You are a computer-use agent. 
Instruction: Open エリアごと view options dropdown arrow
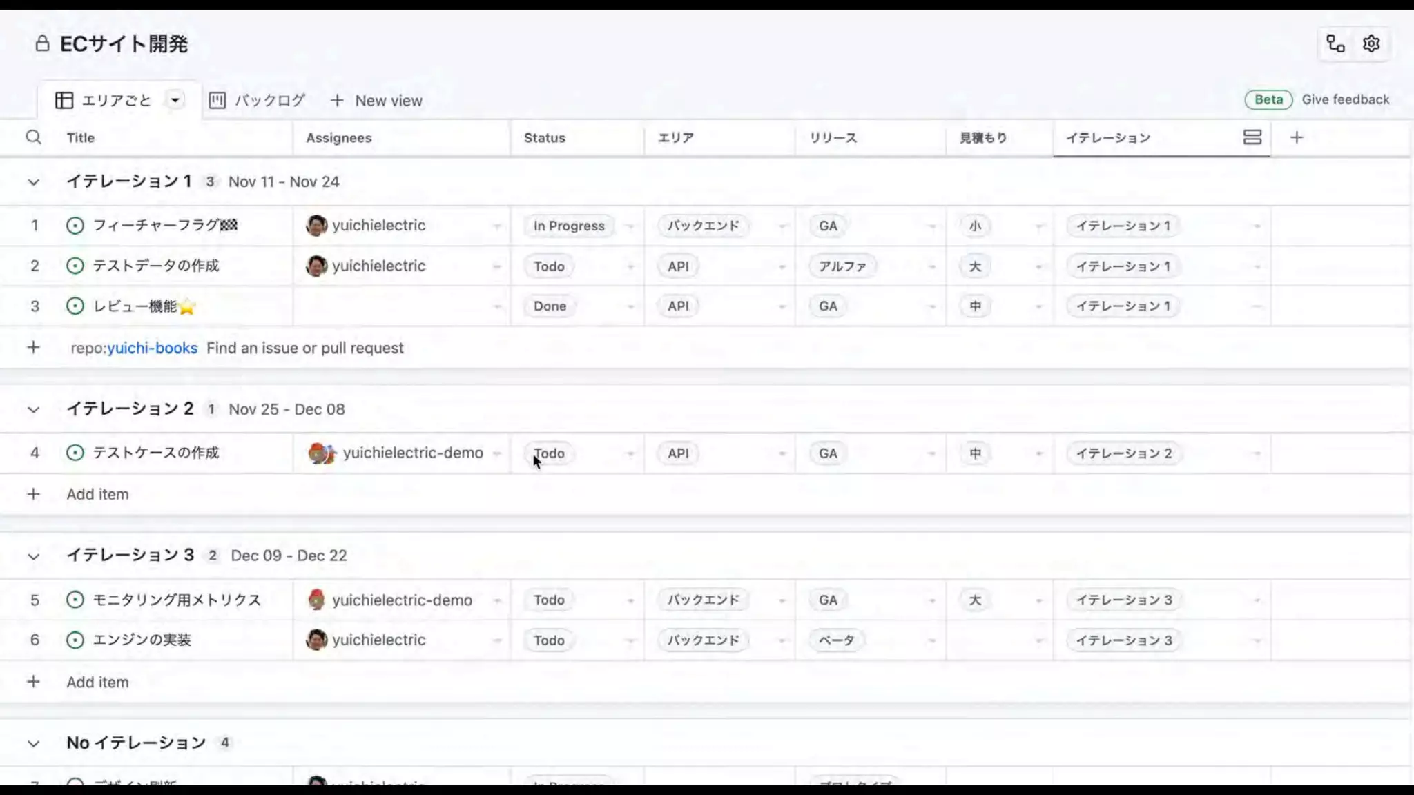(175, 101)
